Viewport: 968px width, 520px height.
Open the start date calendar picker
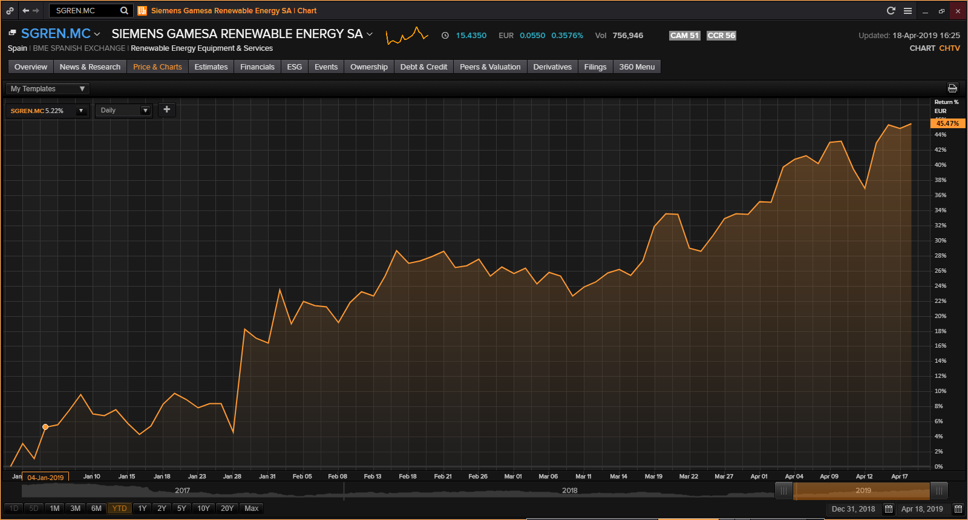[x=889, y=509]
